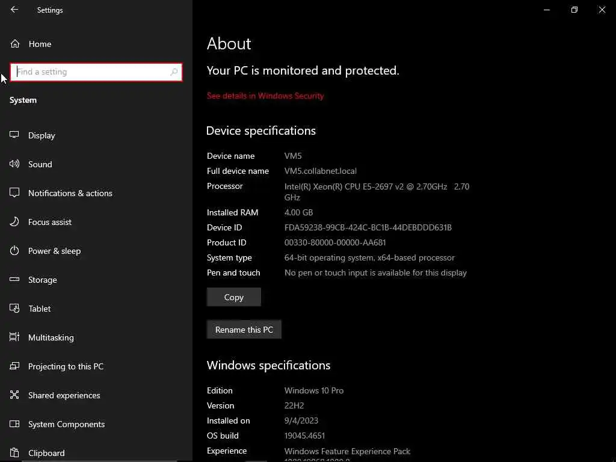Click the Multitasking icon
Viewport: 616px width, 462px height.
point(14,337)
